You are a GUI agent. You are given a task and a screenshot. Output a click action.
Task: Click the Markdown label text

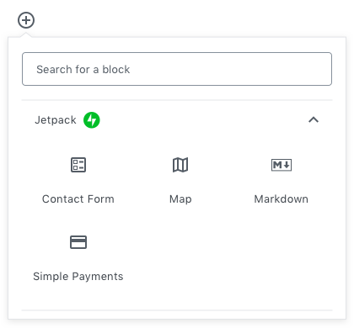tap(282, 199)
